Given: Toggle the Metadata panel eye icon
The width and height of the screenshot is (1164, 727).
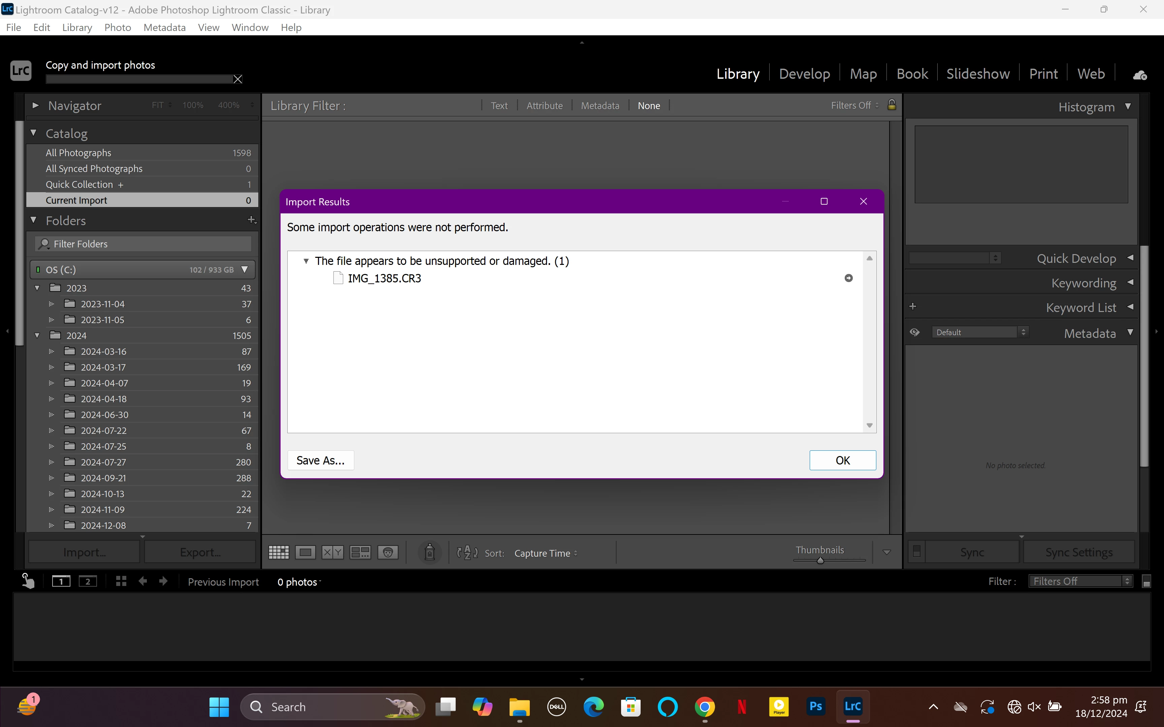Looking at the screenshot, I should point(914,332).
